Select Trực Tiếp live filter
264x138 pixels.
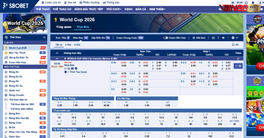point(63,38)
